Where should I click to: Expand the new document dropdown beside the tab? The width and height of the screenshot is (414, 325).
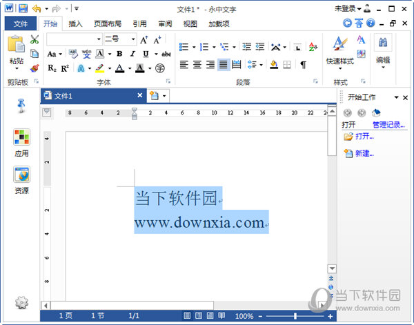pos(164,96)
